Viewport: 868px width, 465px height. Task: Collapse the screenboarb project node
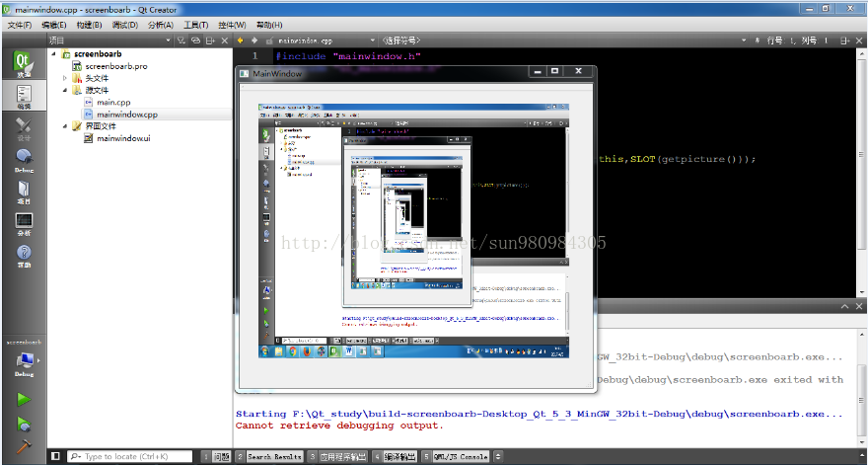[53, 53]
